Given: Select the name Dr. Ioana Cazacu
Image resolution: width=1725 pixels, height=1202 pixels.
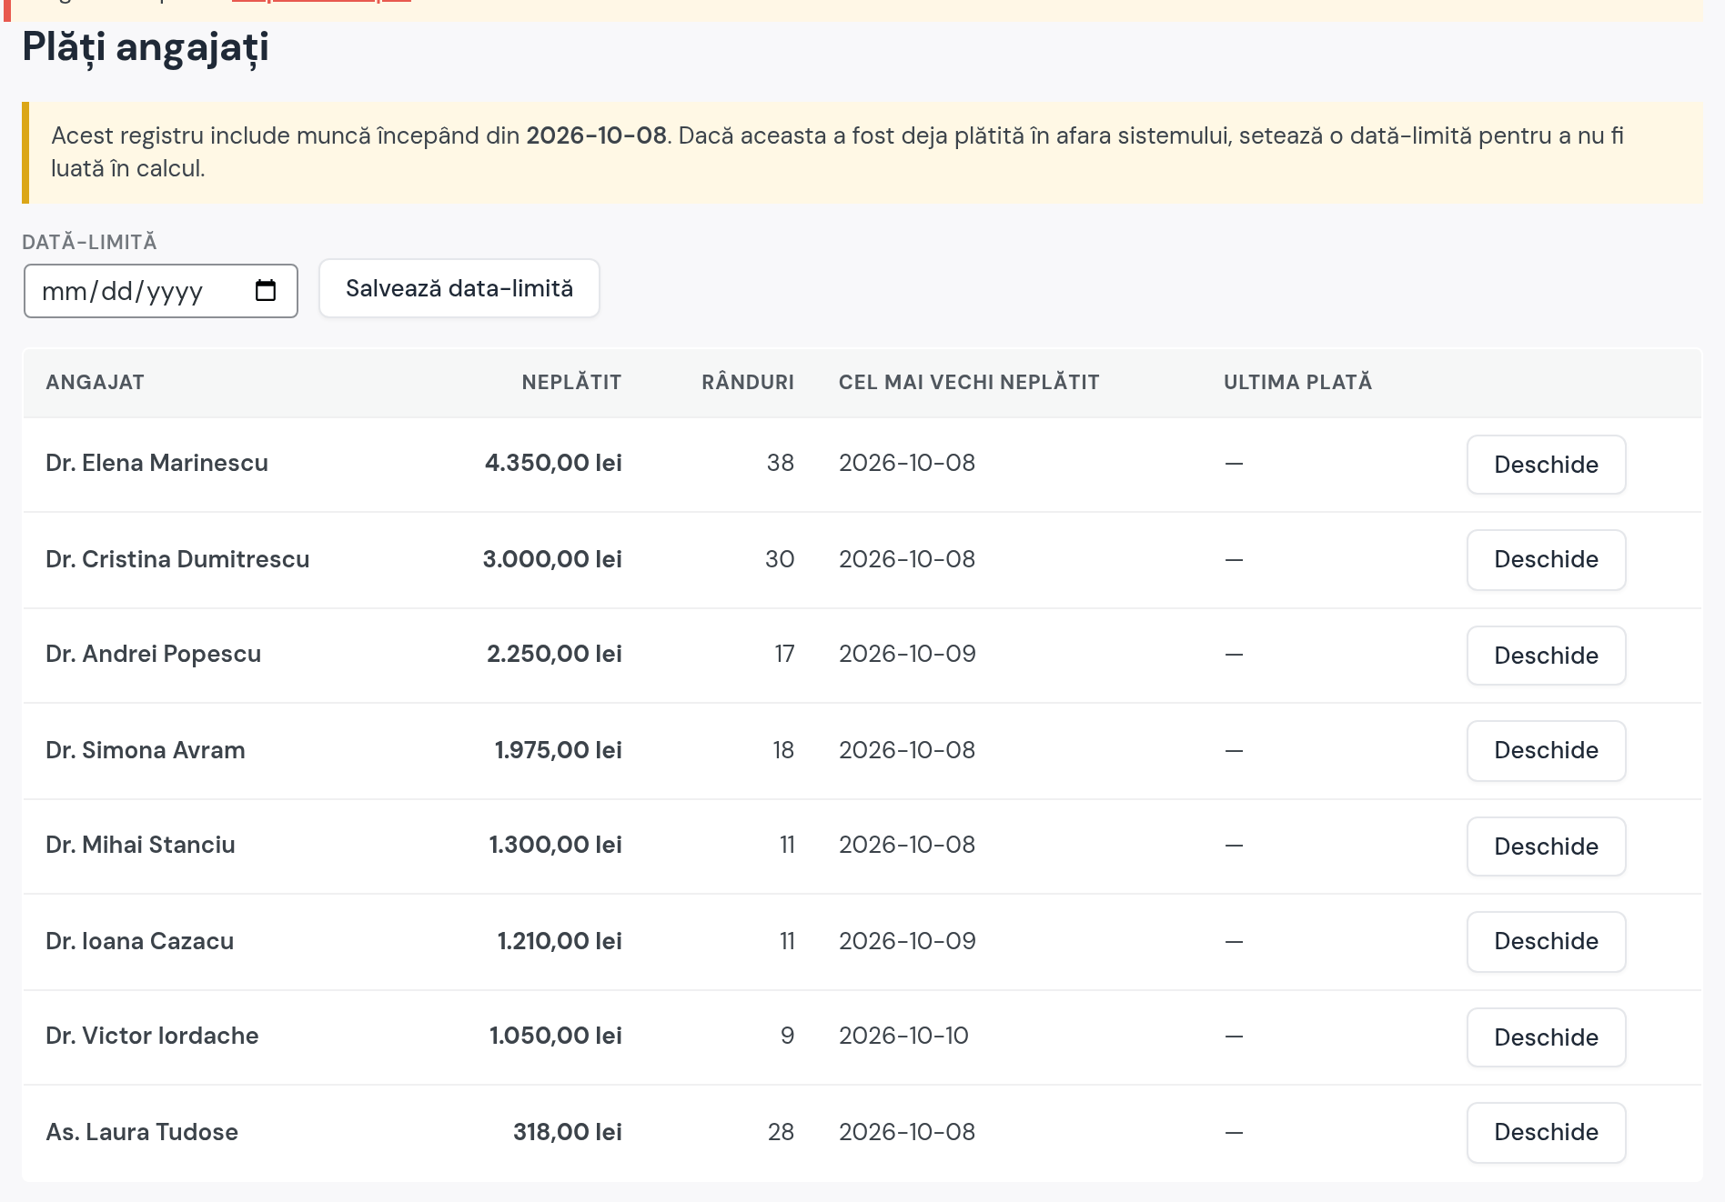Looking at the screenshot, I should (x=139, y=941).
